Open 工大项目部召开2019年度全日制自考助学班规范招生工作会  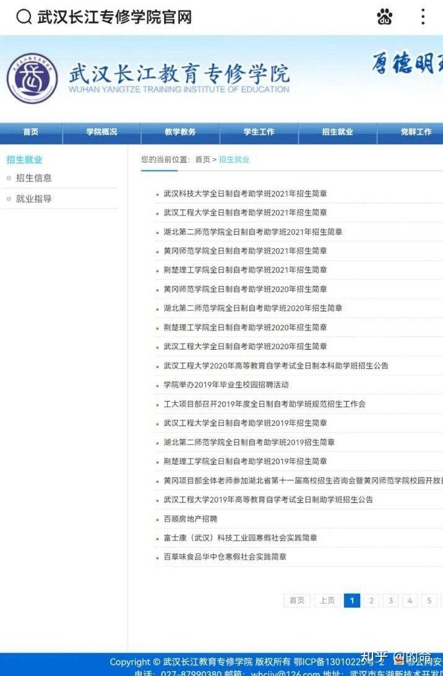pyautogui.click(x=264, y=404)
